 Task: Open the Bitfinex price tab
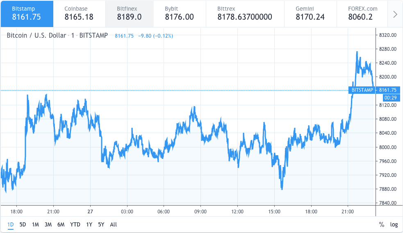129,14
